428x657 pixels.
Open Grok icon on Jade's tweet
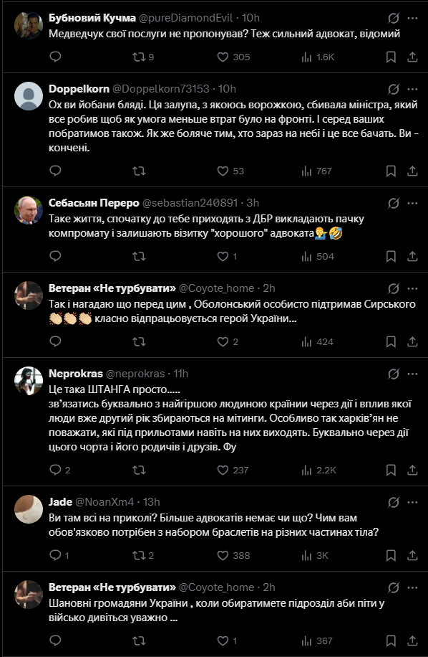pyautogui.click(x=393, y=502)
